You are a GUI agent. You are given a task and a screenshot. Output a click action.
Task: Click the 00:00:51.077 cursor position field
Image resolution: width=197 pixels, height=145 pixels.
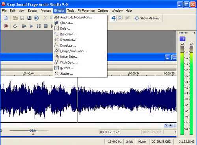(x=110, y=132)
